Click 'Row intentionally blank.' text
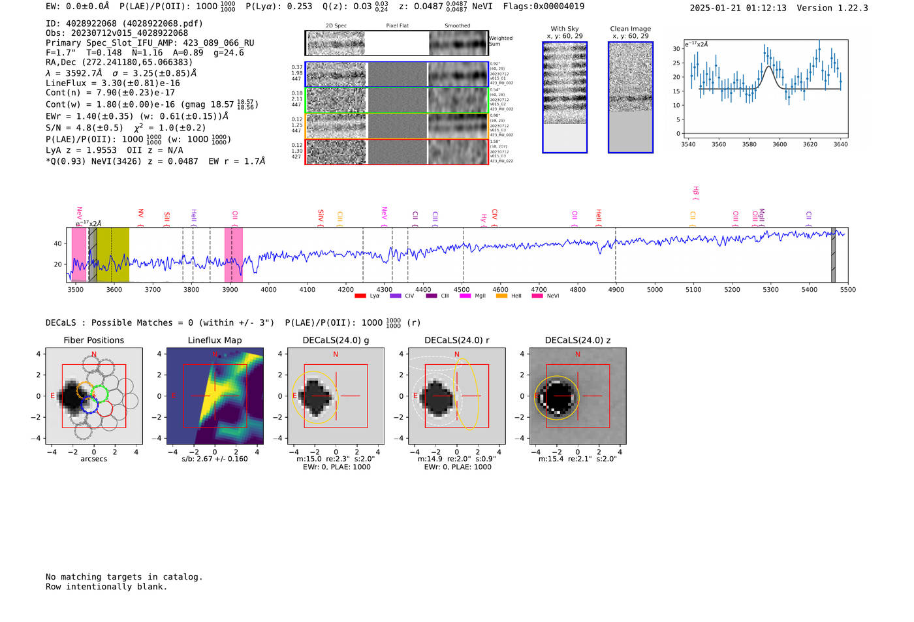This screenshot has width=914, height=622. coord(106,587)
